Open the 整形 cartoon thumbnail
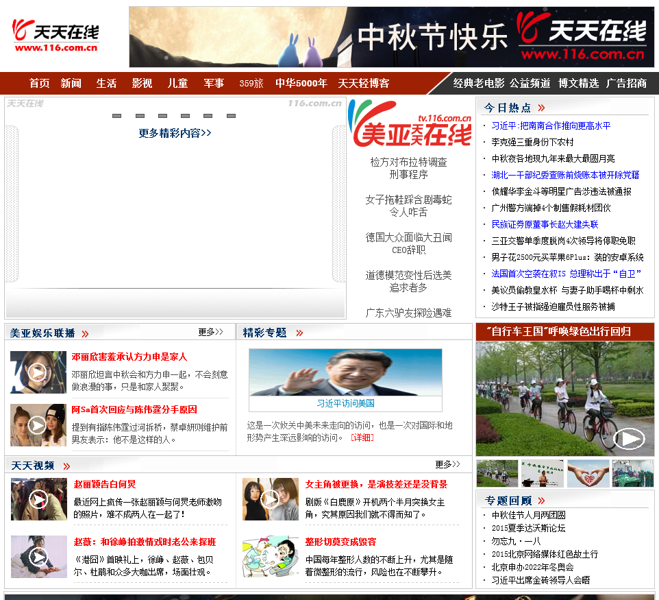The image size is (659, 600). [270, 557]
